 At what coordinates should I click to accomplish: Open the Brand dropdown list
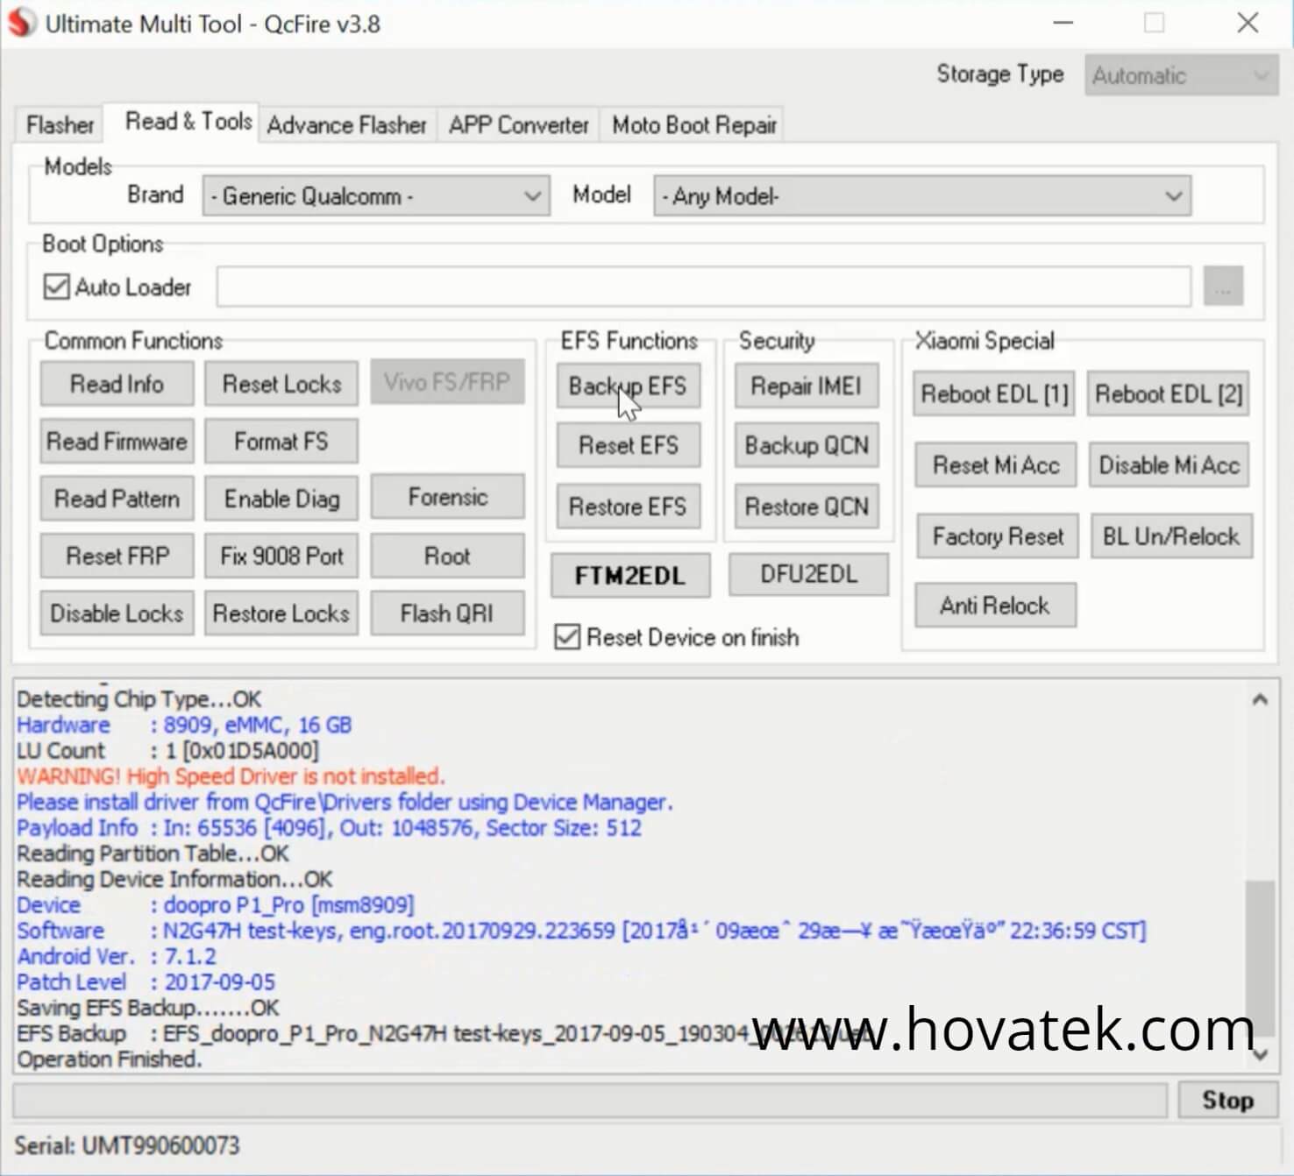pos(376,195)
